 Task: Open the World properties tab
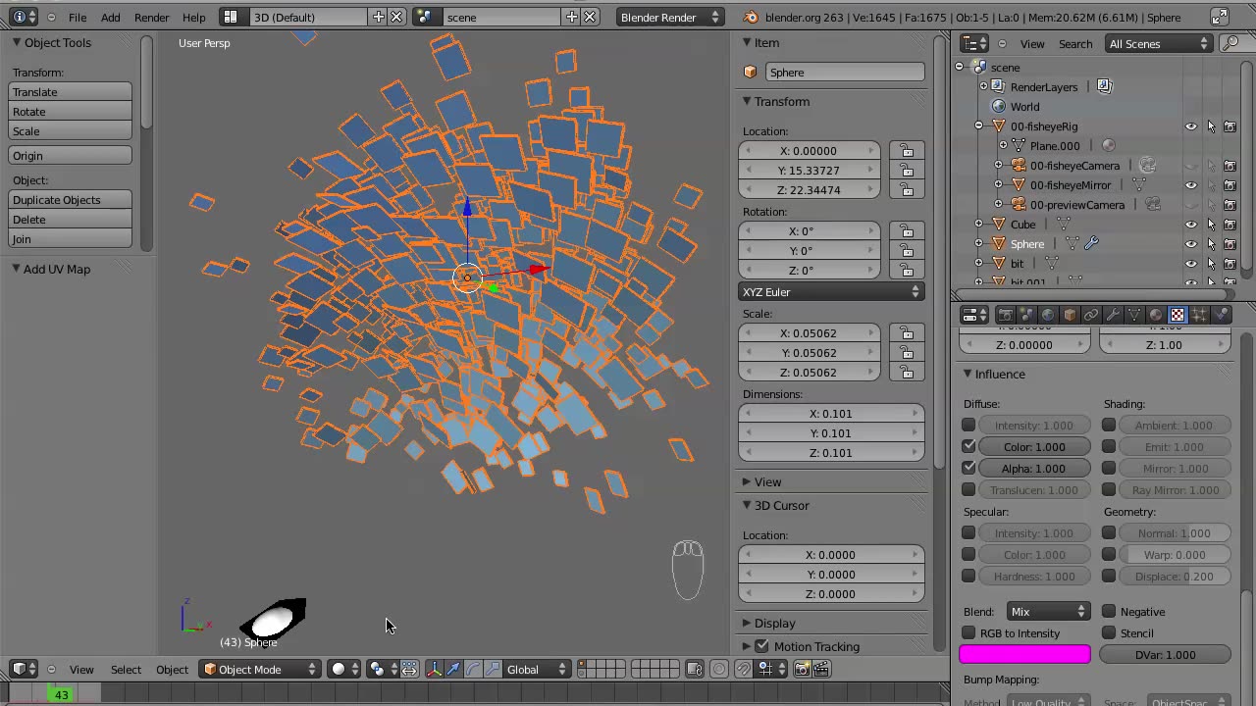1048,315
